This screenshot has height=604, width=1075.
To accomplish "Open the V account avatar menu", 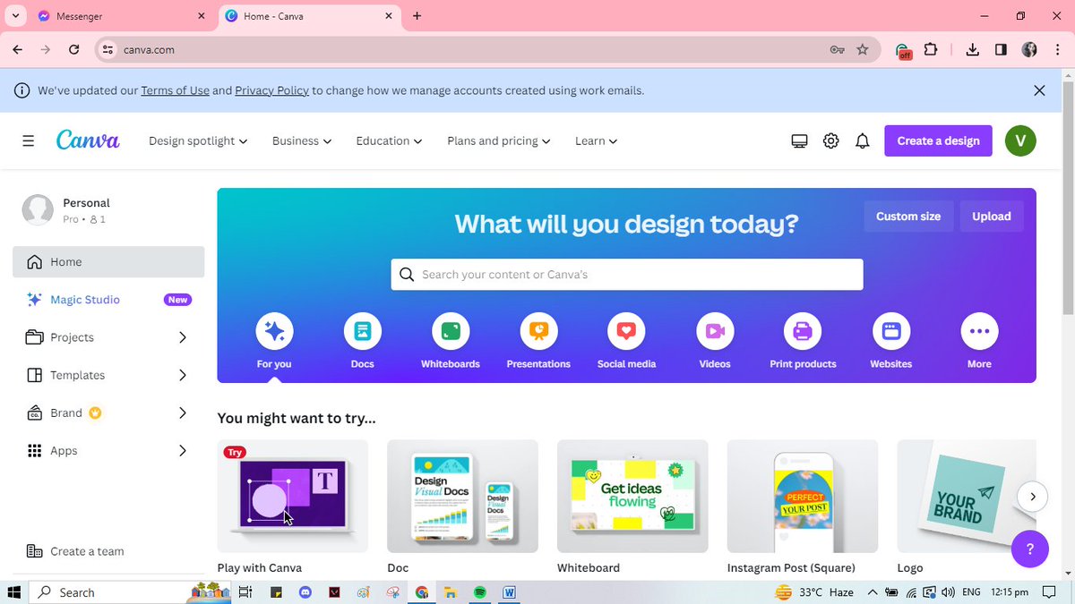I will click(x=1020, y=140).
